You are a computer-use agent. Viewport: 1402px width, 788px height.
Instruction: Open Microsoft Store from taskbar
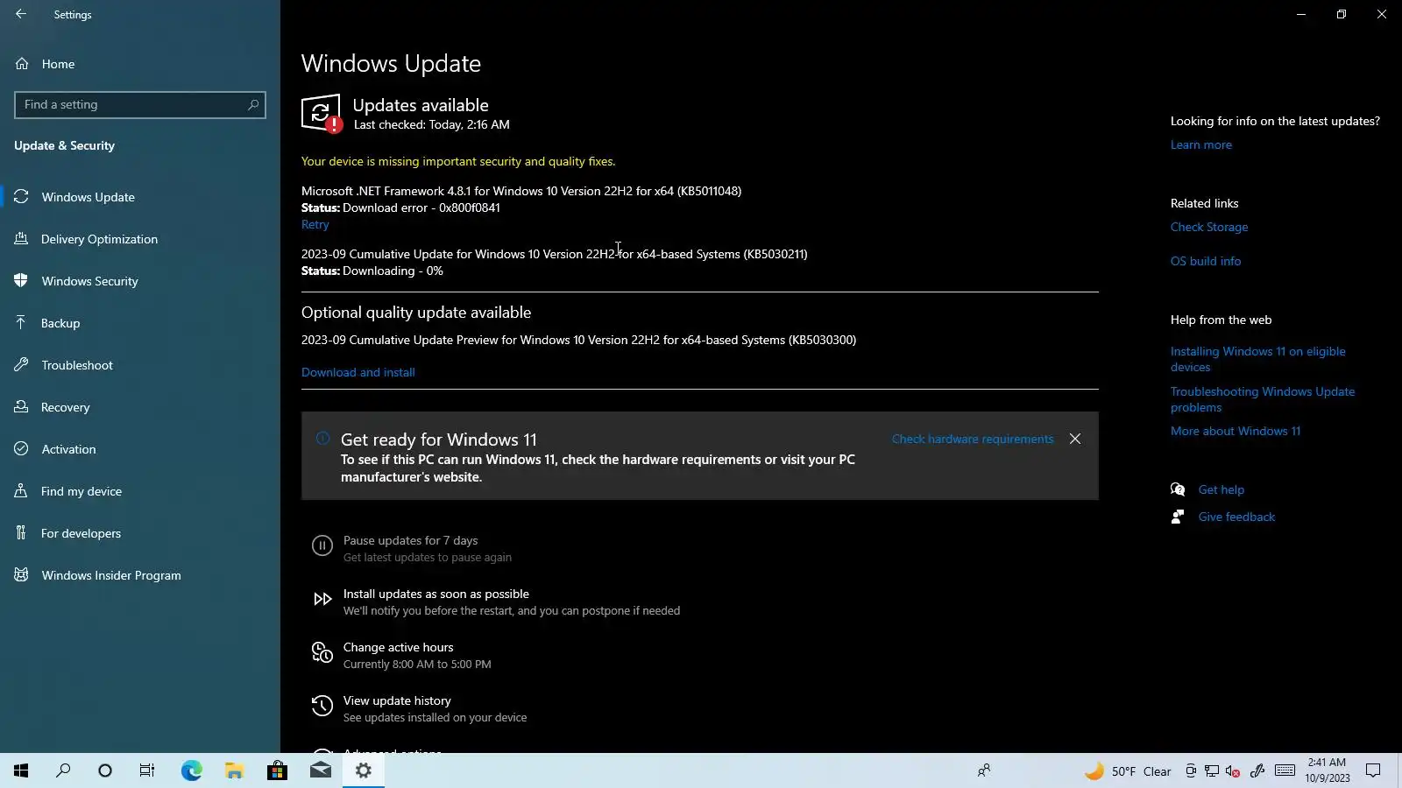click(277, 770)
